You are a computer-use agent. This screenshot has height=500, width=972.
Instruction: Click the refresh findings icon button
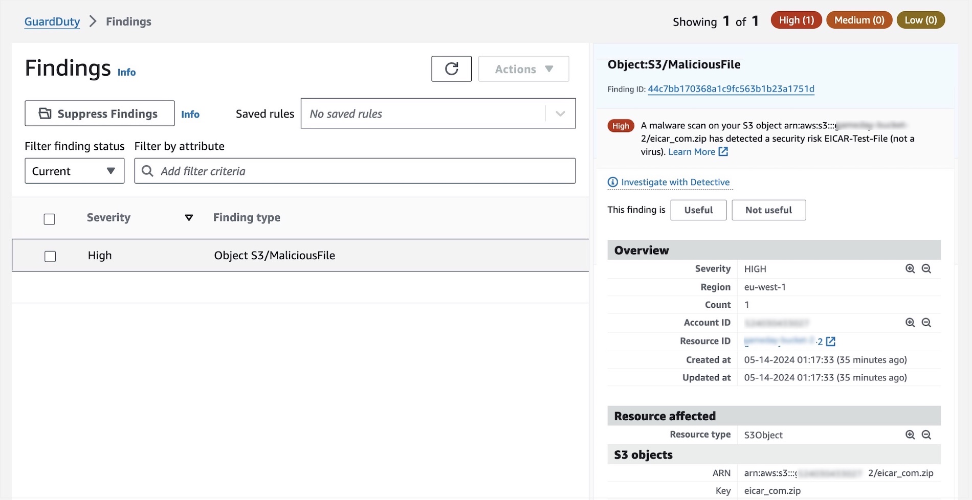click(x=451, y=69)
